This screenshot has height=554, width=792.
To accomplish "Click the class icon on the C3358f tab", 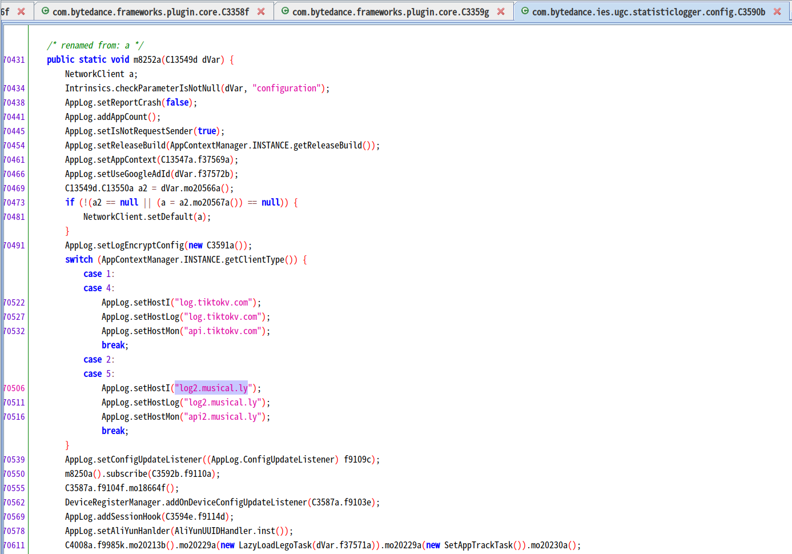I will 45,11.
